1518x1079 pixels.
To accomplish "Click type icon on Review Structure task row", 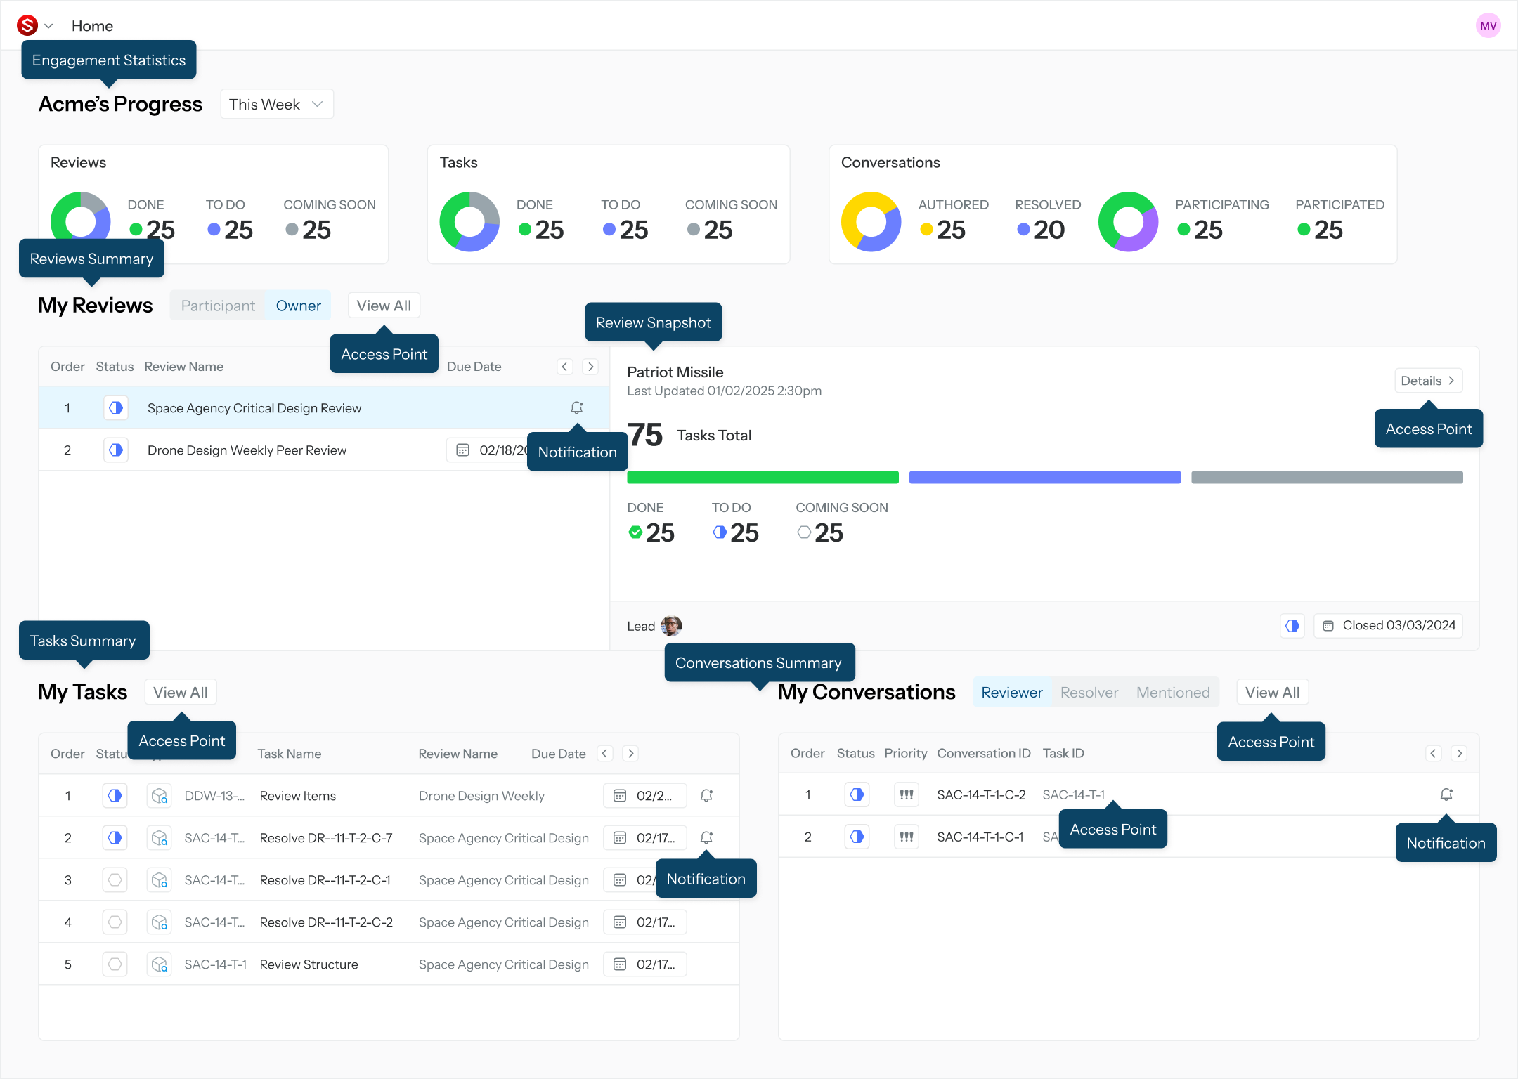I will click(x=160, y=964).
